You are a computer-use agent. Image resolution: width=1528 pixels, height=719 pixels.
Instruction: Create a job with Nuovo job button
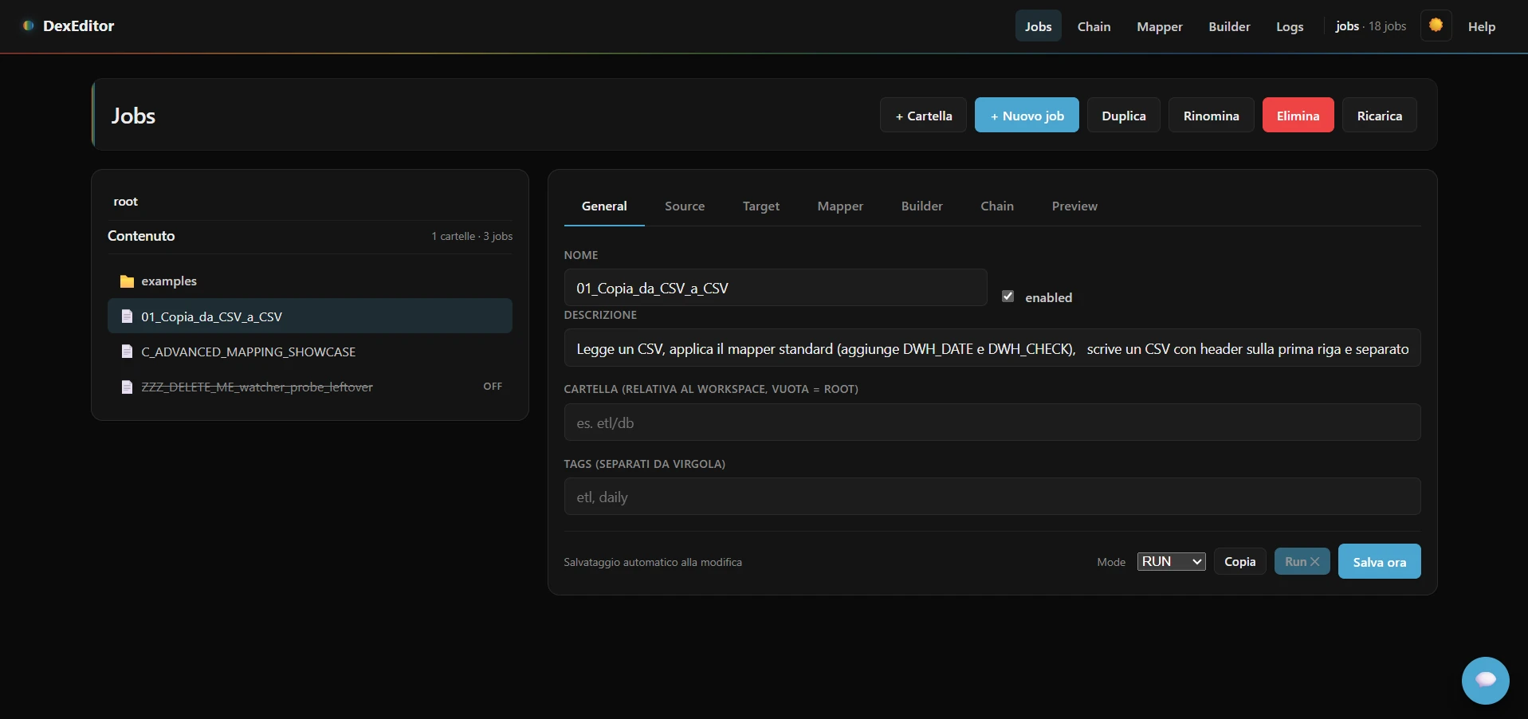click(x=1027, y=115)
